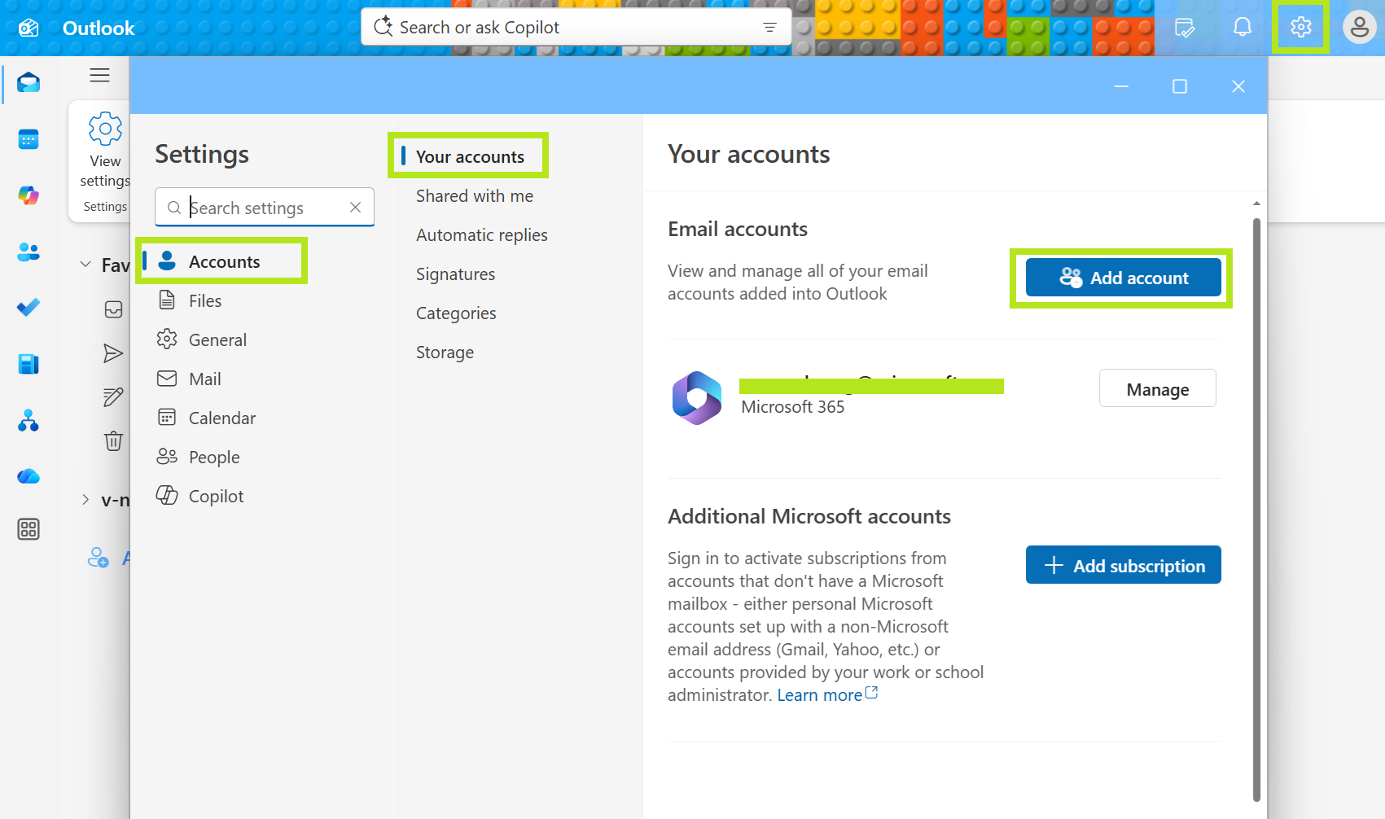Click the scrollbar up arrow
The width and height of the screenshot is (1385, 819).
pyautogui.click(x=1256, y=203)
